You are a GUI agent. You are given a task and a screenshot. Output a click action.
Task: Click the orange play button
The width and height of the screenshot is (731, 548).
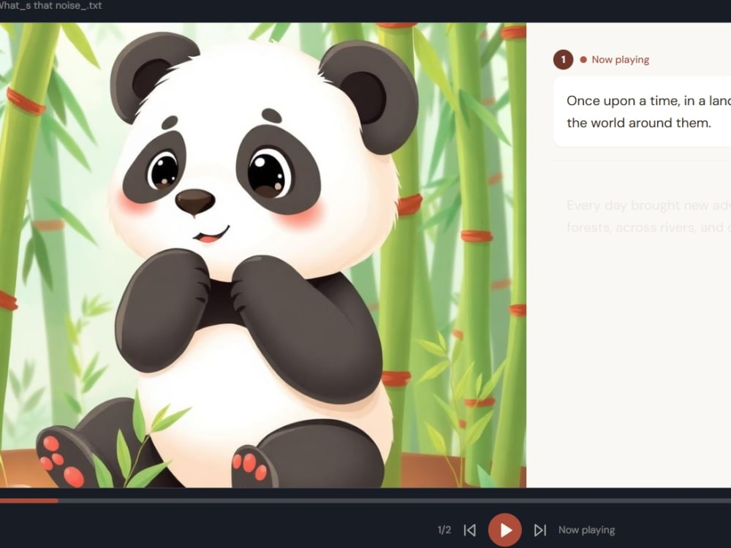(x=505, y=530)
